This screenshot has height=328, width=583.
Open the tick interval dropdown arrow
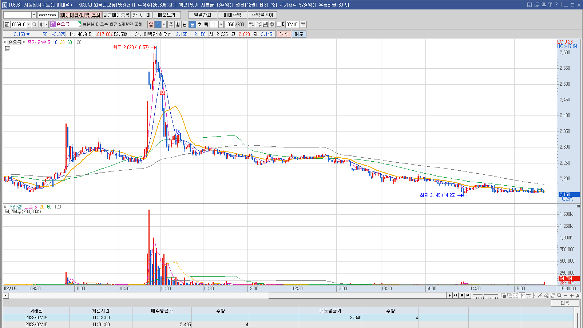pyautogui.click(x=221, y=24)
